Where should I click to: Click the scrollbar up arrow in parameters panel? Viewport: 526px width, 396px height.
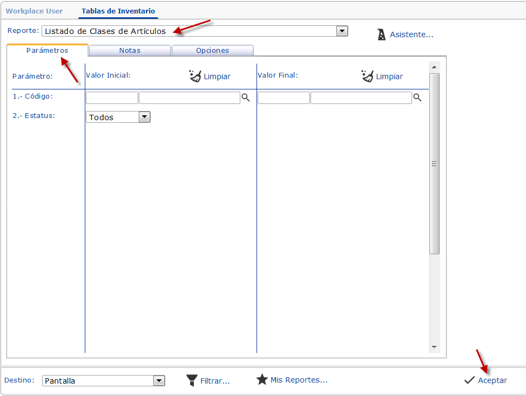click(434, 67)
